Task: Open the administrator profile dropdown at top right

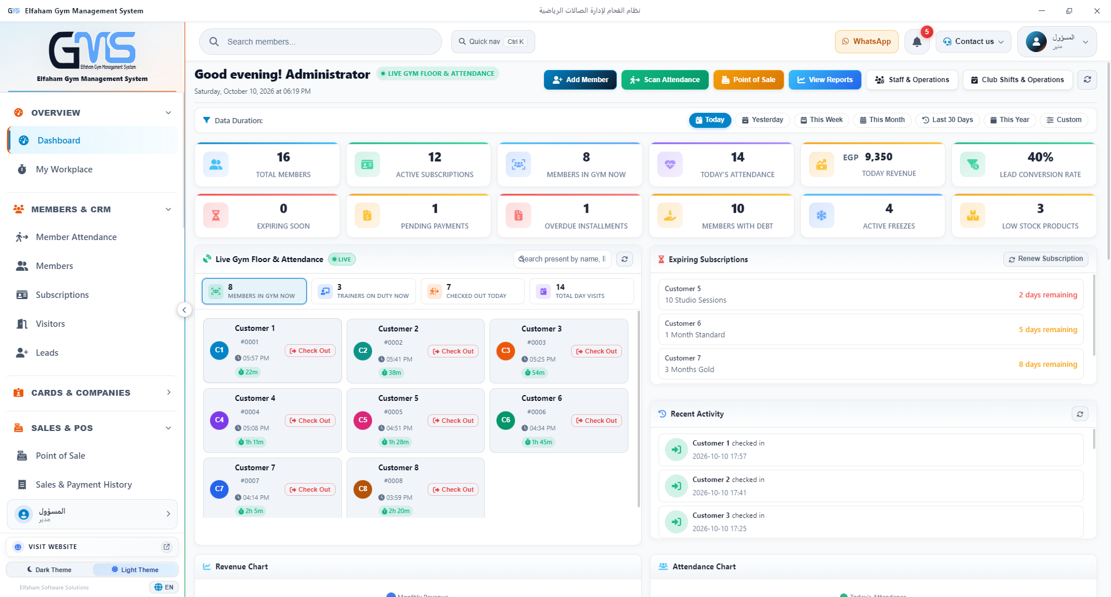Action: click(1057, 42)
